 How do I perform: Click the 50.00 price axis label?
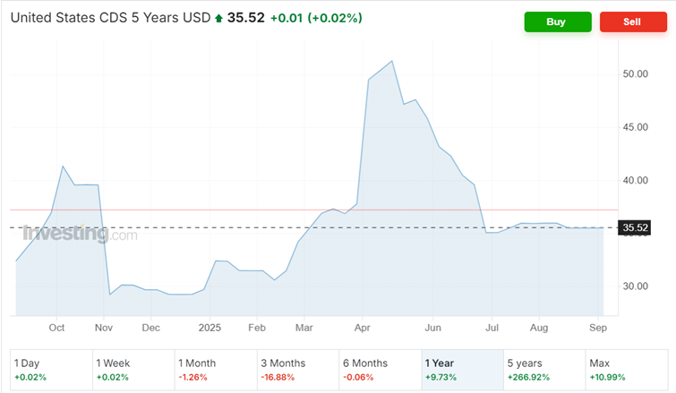635,73
